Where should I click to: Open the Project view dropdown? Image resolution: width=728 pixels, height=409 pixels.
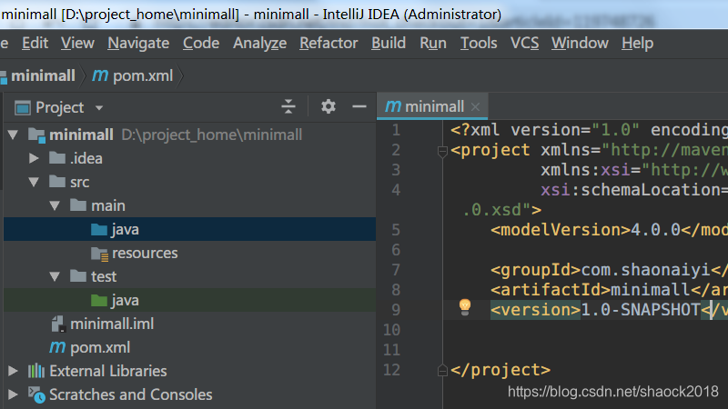tap(99, 108)
